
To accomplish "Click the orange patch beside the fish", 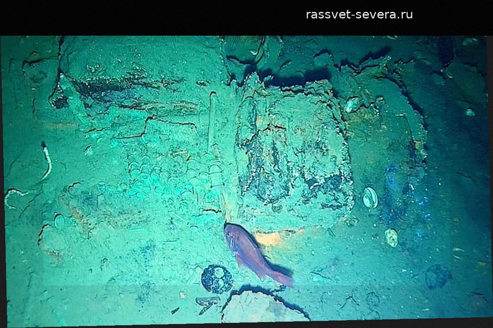I will pos(269,238).
